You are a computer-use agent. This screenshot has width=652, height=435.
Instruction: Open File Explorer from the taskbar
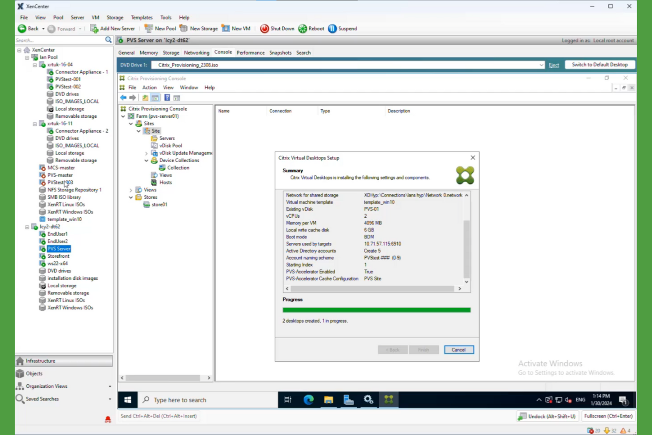(329, 400)
